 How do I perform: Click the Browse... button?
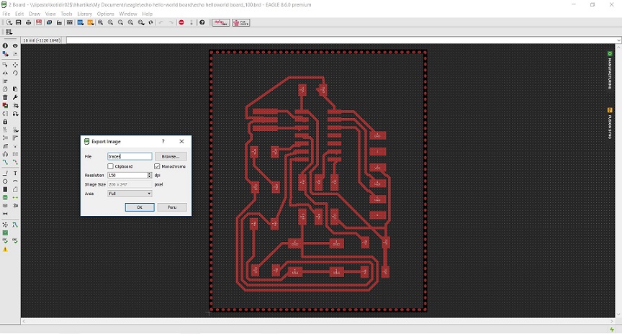coord(171,156)
